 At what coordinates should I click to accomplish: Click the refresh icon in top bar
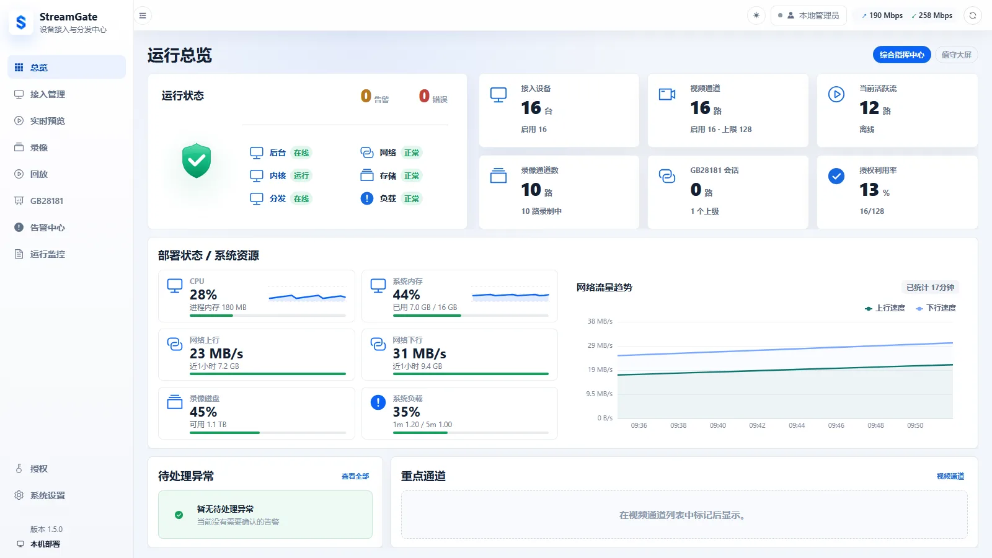[973, 15]
